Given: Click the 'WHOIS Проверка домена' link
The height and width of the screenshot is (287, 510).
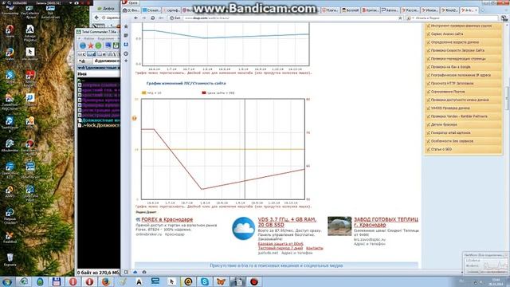Looking at the screenshot, I should (450, 108).
